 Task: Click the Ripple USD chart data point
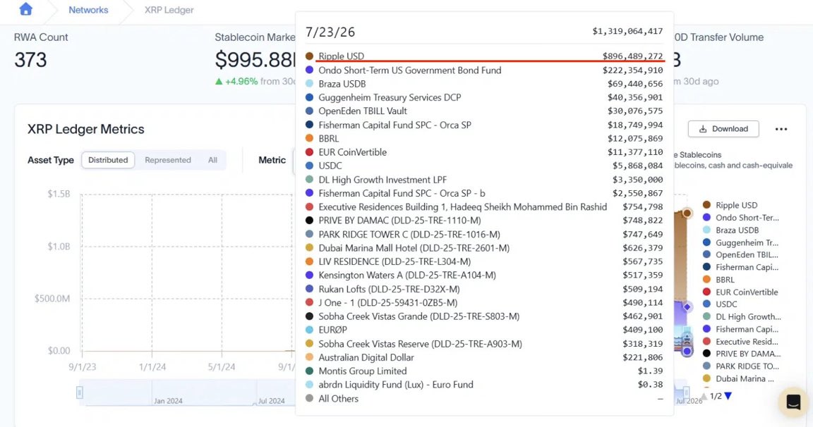click(x=687, y=213)
